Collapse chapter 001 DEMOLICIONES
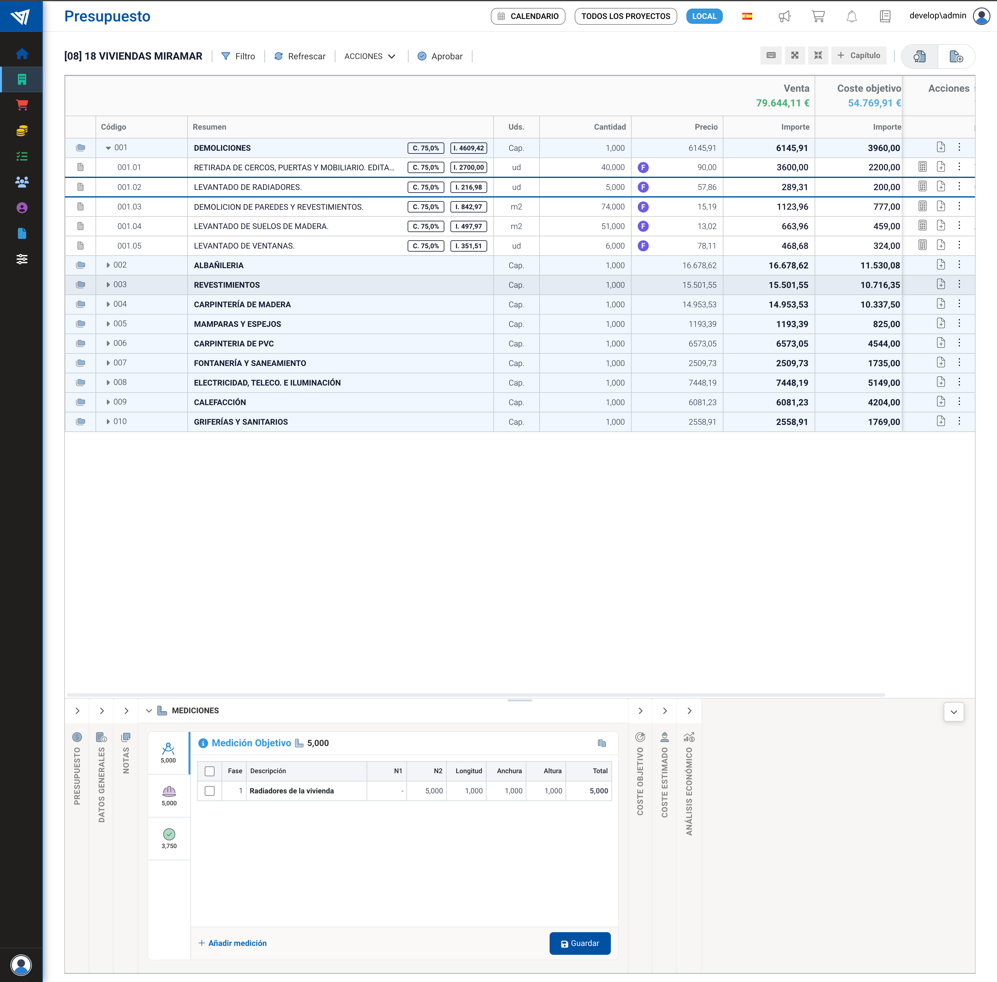 click(x=108, y=148)
